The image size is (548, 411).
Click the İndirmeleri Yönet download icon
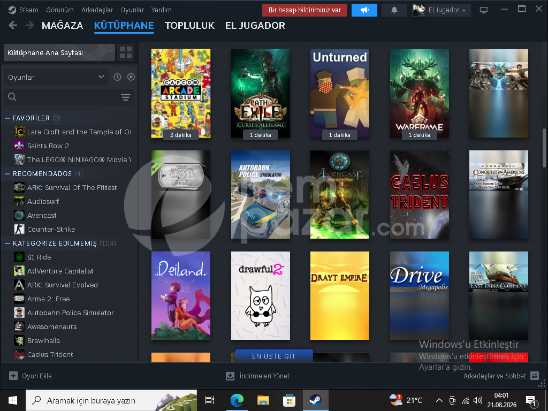(x=230, y=376)
